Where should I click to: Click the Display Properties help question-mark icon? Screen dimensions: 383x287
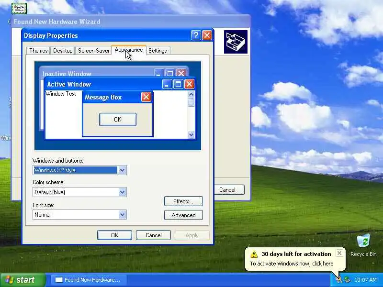196,35
